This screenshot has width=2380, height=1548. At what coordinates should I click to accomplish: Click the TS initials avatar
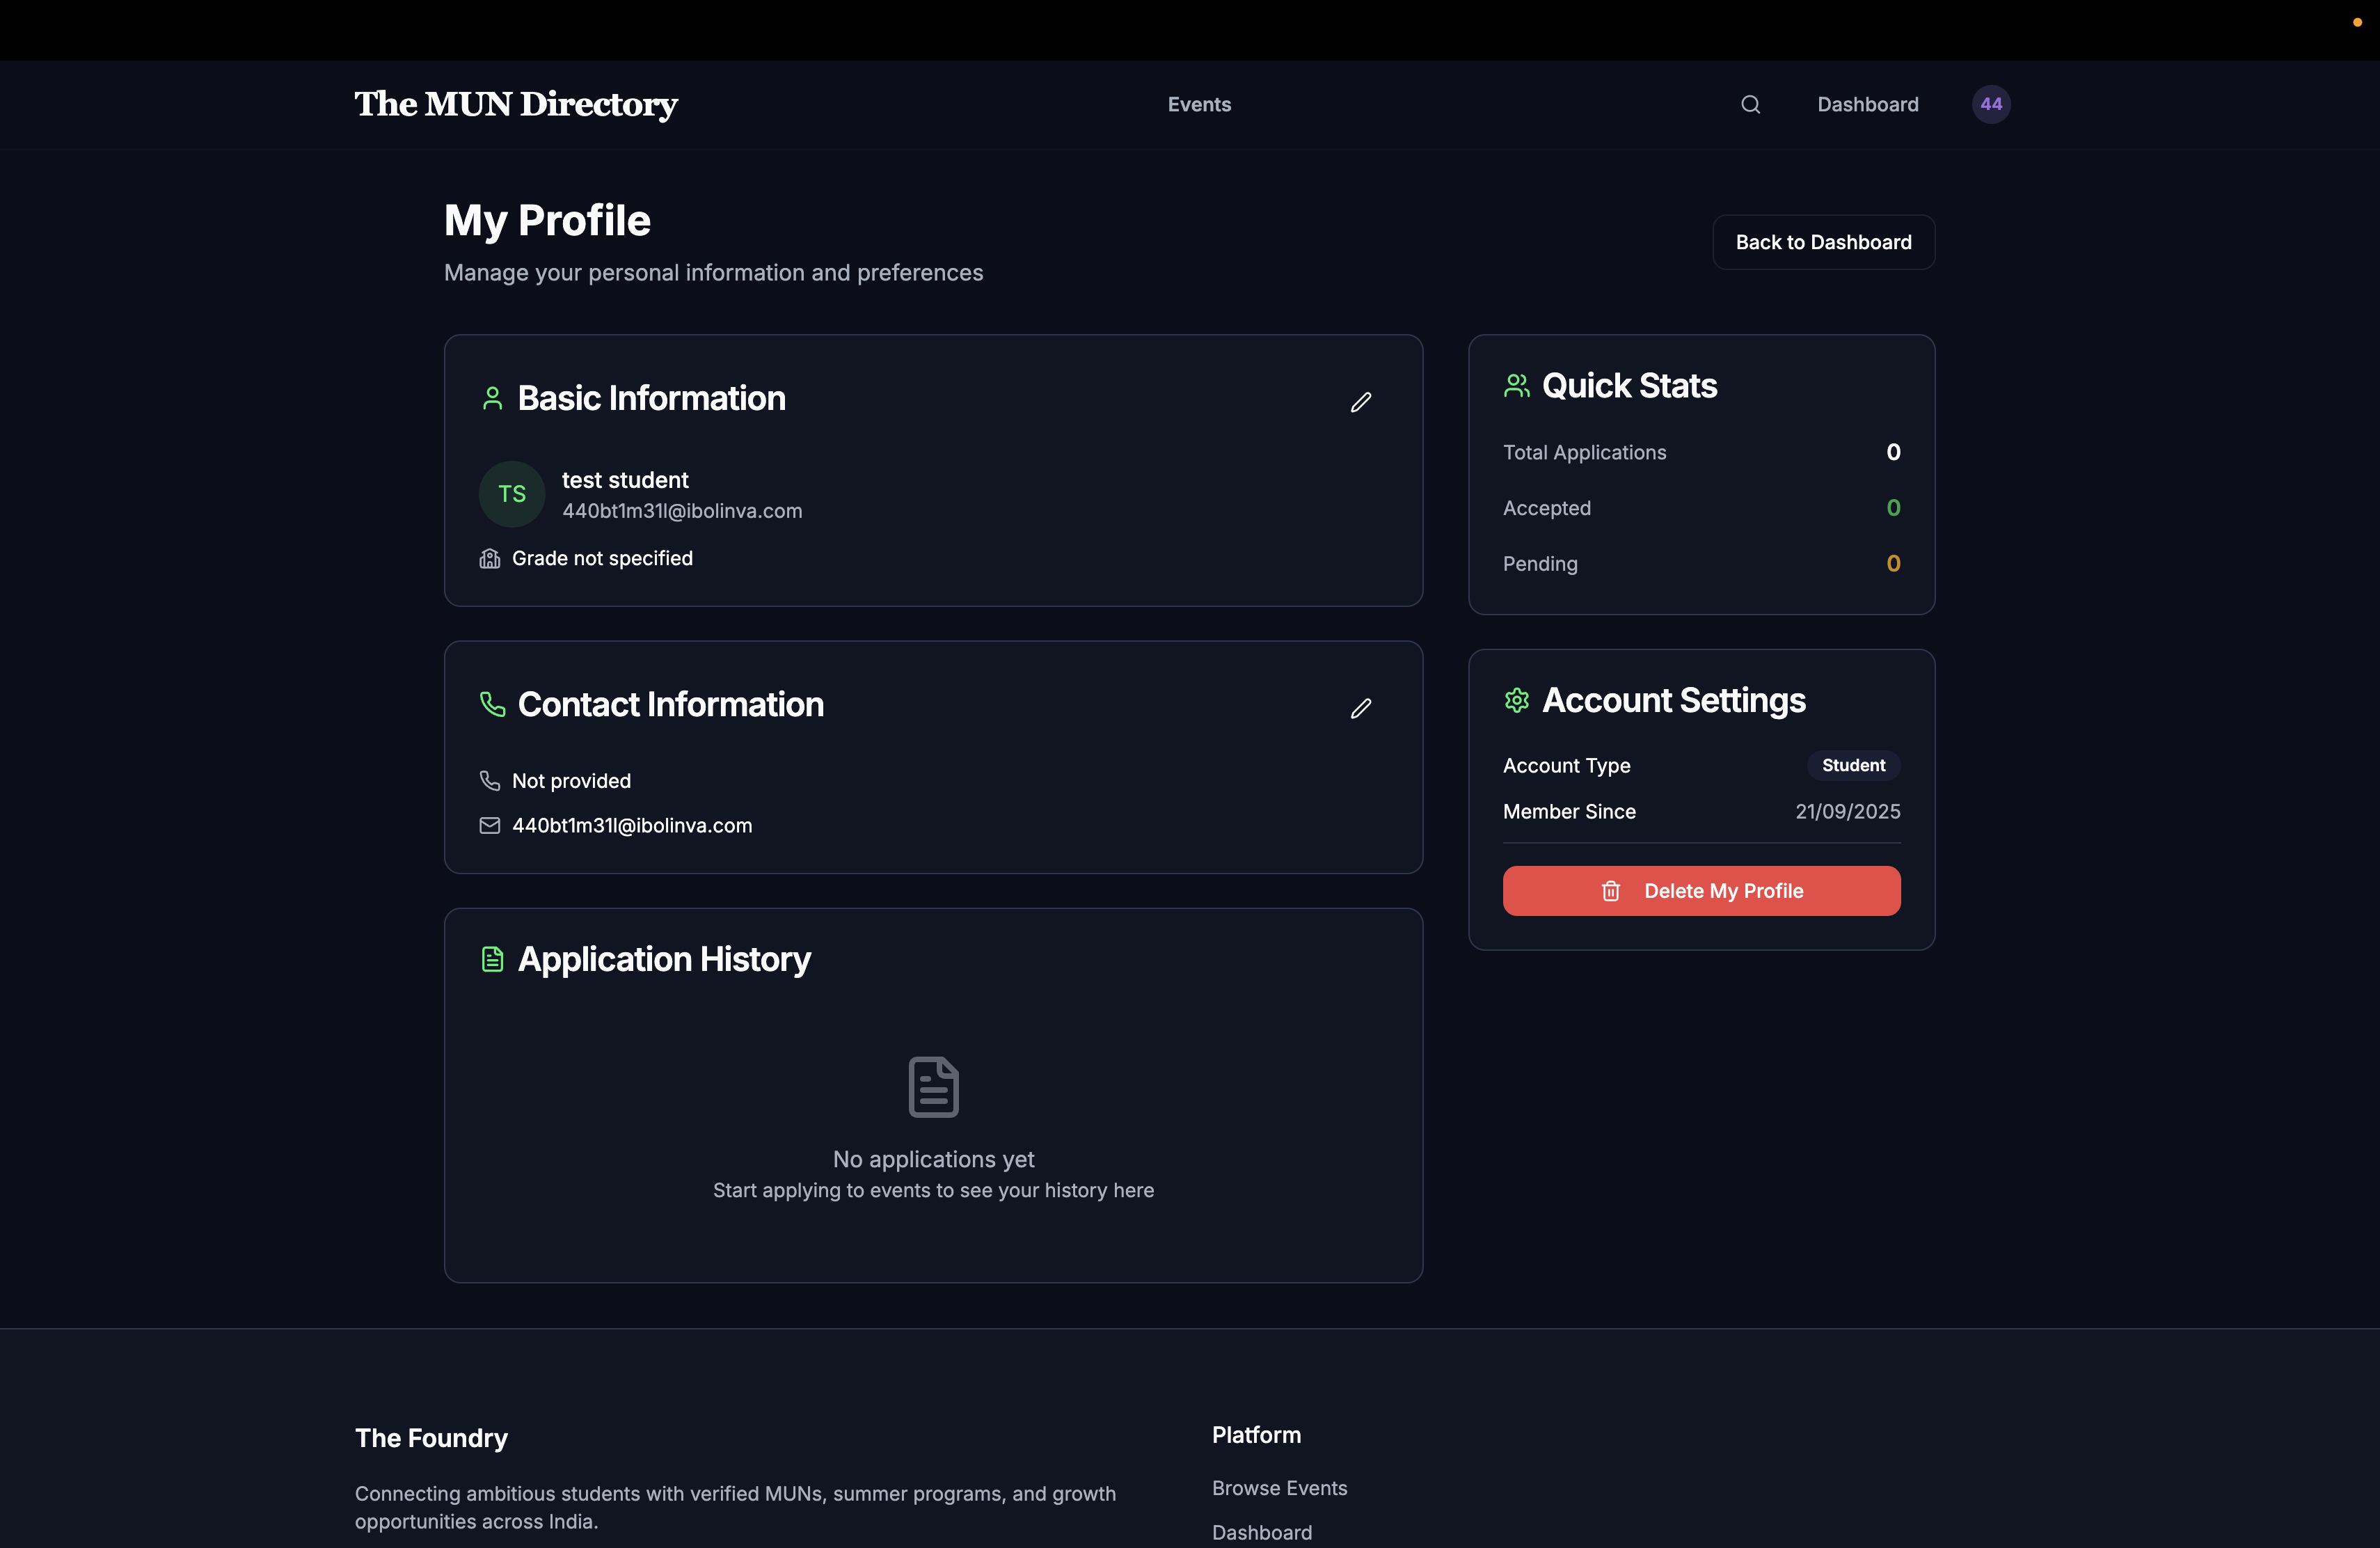pyautogui.click(x=512, y=494)
